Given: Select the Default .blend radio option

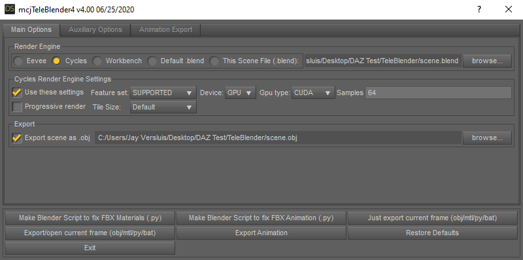Looking at the screenshot, I should [152, 61].
